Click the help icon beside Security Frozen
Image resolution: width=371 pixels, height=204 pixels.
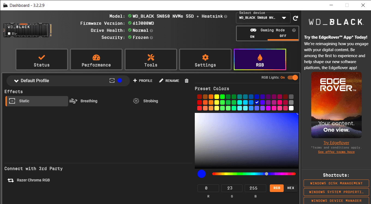click(151, 38)
